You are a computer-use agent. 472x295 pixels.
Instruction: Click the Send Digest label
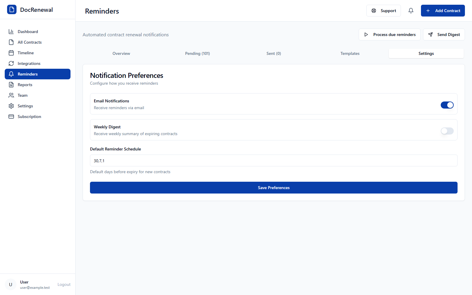(449, 35)
